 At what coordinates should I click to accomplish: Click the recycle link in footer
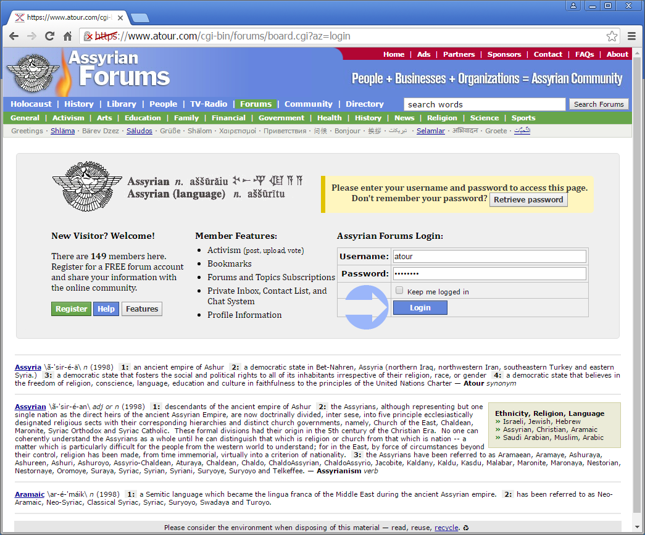446,528
